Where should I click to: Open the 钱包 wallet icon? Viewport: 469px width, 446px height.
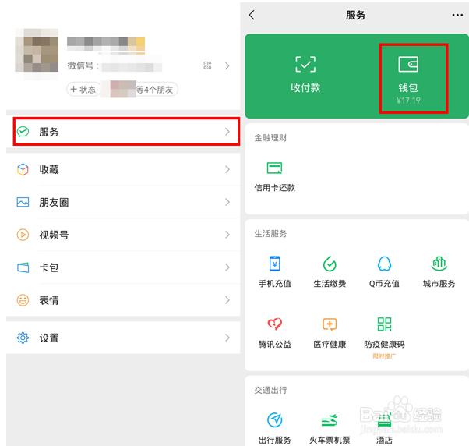pos(408,64)
